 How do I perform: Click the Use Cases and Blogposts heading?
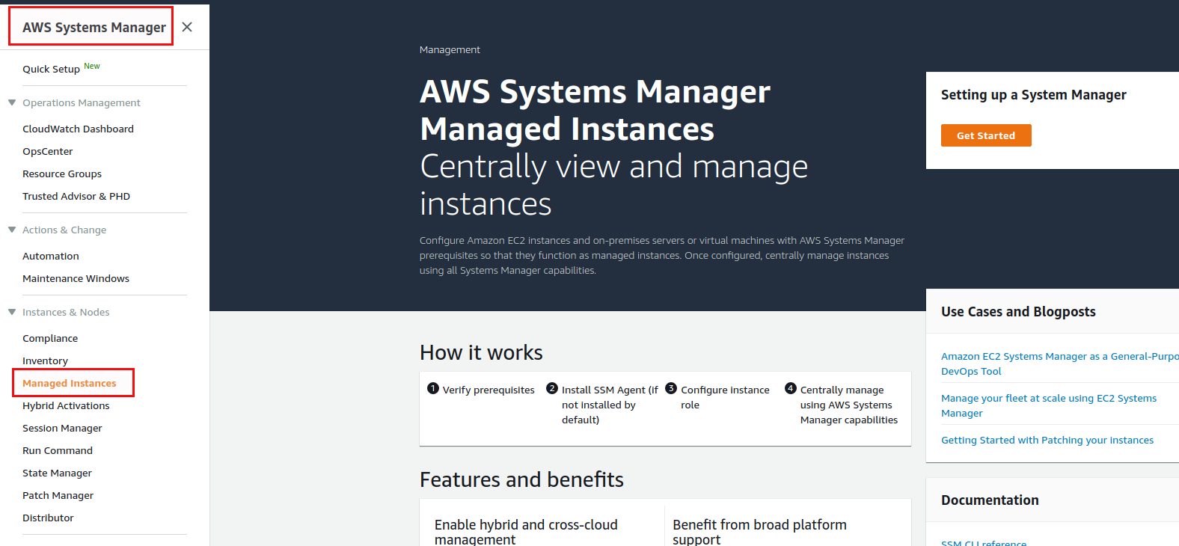(x=1018, y=312)
